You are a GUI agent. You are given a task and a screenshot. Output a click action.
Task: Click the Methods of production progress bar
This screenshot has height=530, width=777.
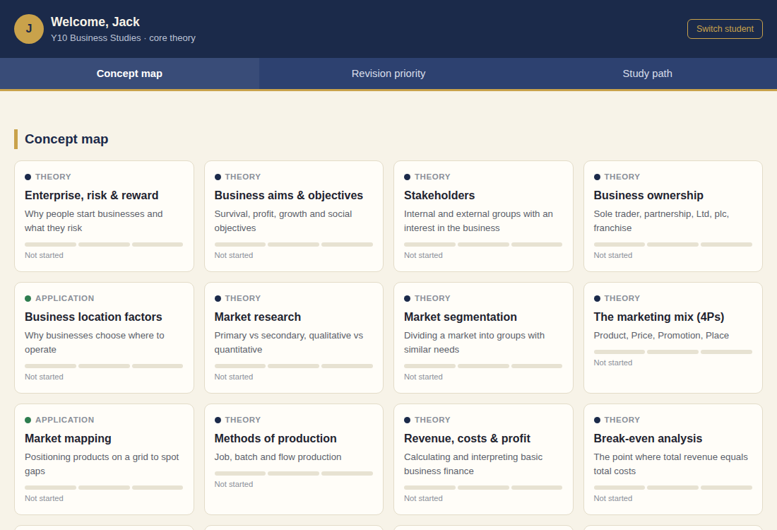[x=294, y=473]
